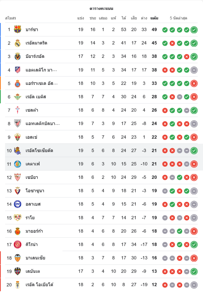Screen dimensions: 203x295
Task: Open the ราโย team name link
Action: (30, 218)
